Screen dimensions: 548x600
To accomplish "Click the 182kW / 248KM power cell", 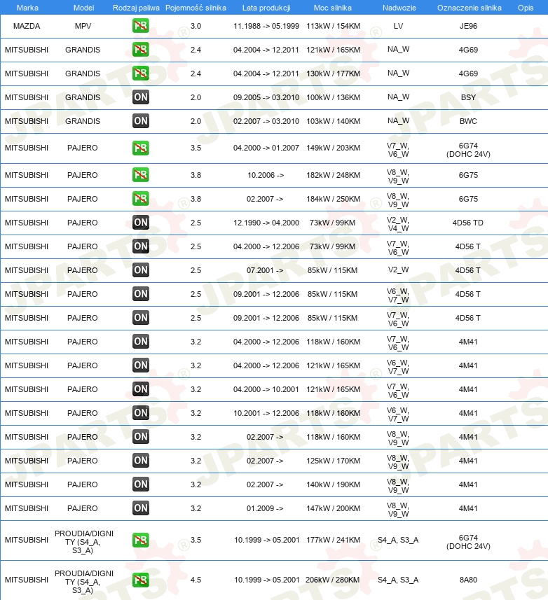I will click(333, 175).
